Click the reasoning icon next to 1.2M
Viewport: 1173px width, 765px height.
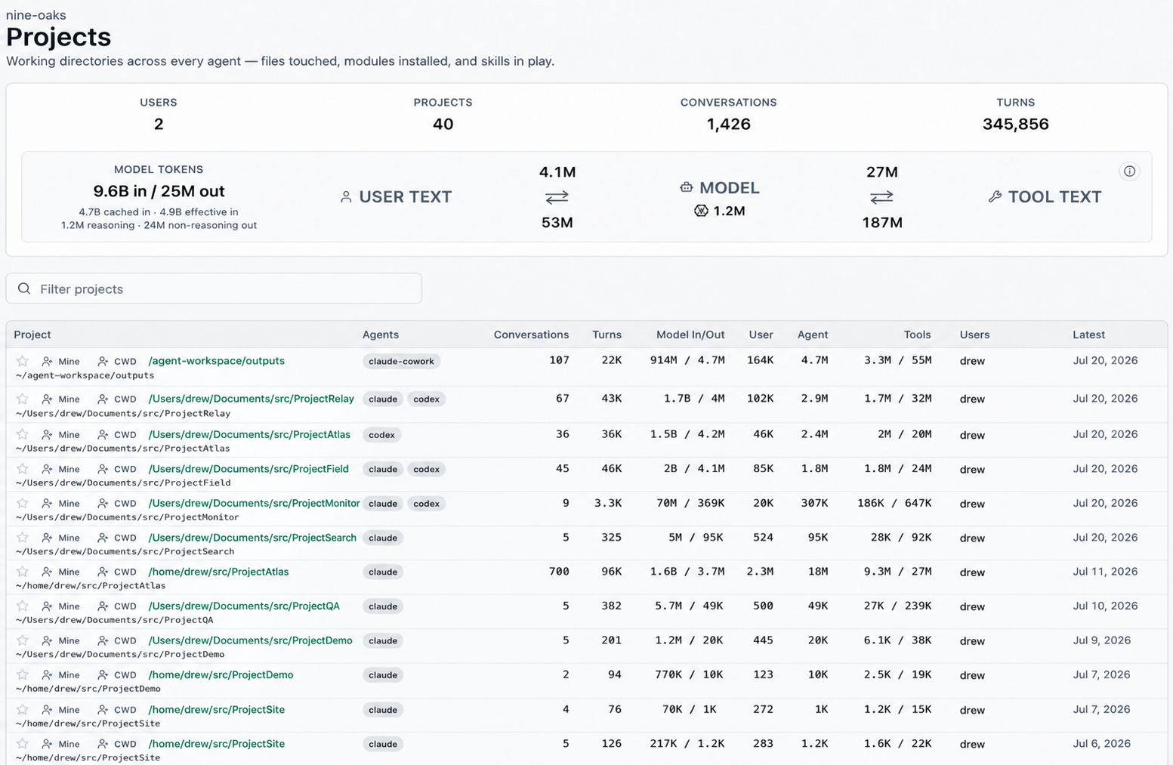[x=701, y=211]
